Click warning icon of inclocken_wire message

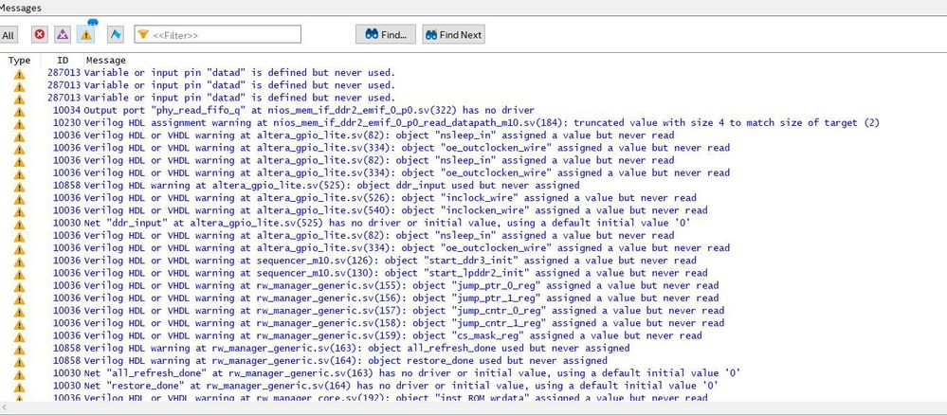point(19,210)
